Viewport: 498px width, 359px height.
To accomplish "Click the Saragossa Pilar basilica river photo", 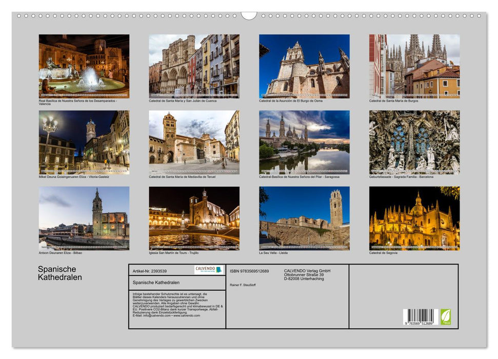I will point(304,143).
